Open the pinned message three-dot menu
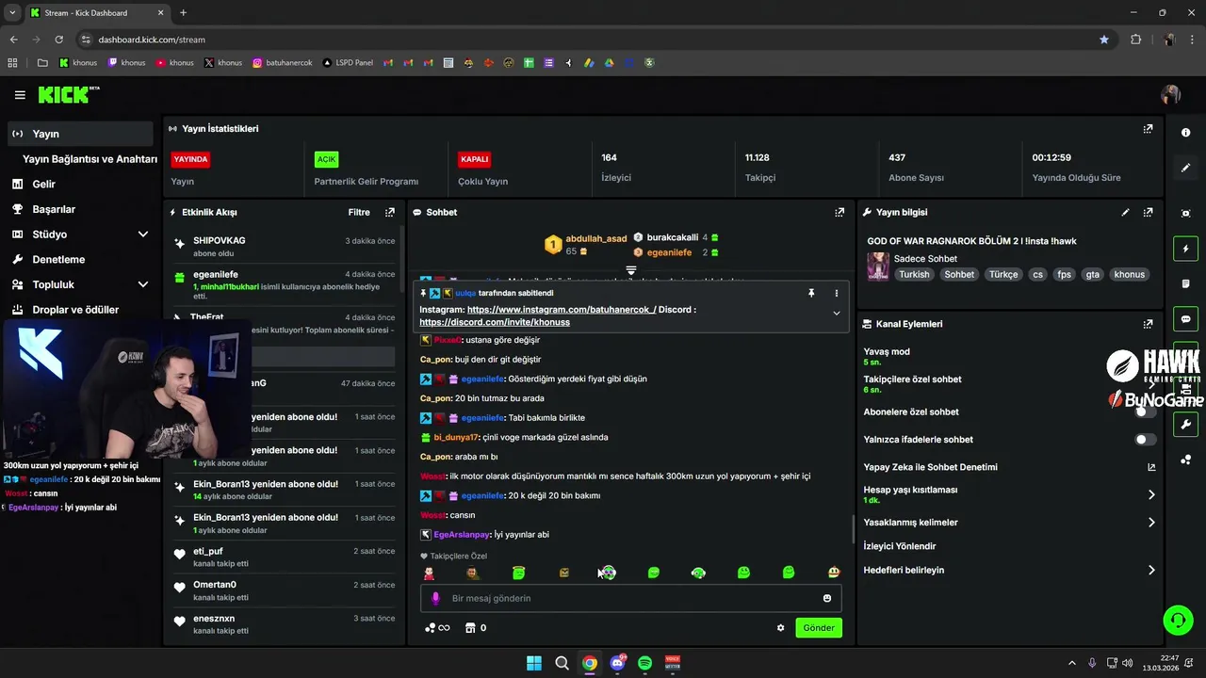 coord(836,293)
